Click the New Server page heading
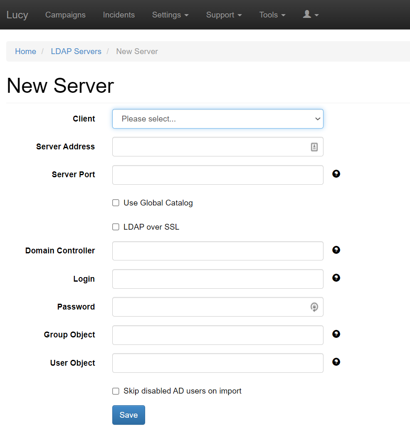The height and width of the screenshot is (436, 410). [60, 86]
